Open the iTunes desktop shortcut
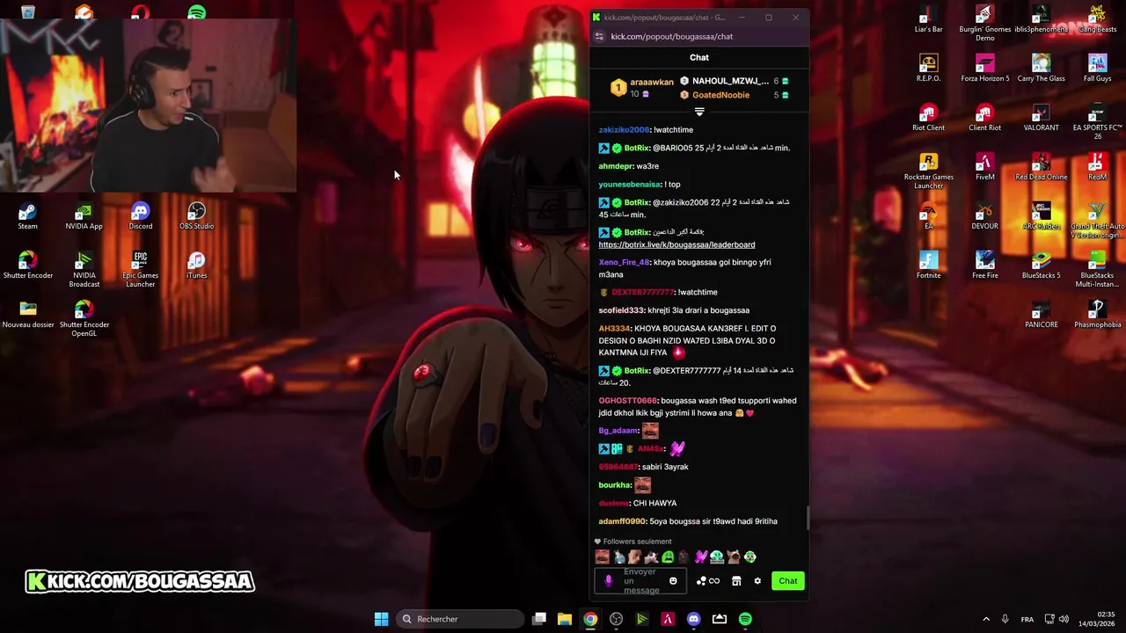The image size is (1126, 633). click(x=196, y=266)
